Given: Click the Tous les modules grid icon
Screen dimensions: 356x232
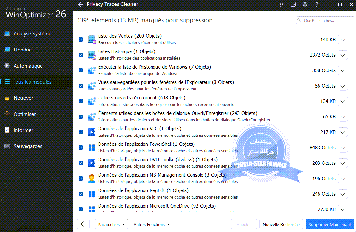Looking at the screenshot, I should 7,82.
